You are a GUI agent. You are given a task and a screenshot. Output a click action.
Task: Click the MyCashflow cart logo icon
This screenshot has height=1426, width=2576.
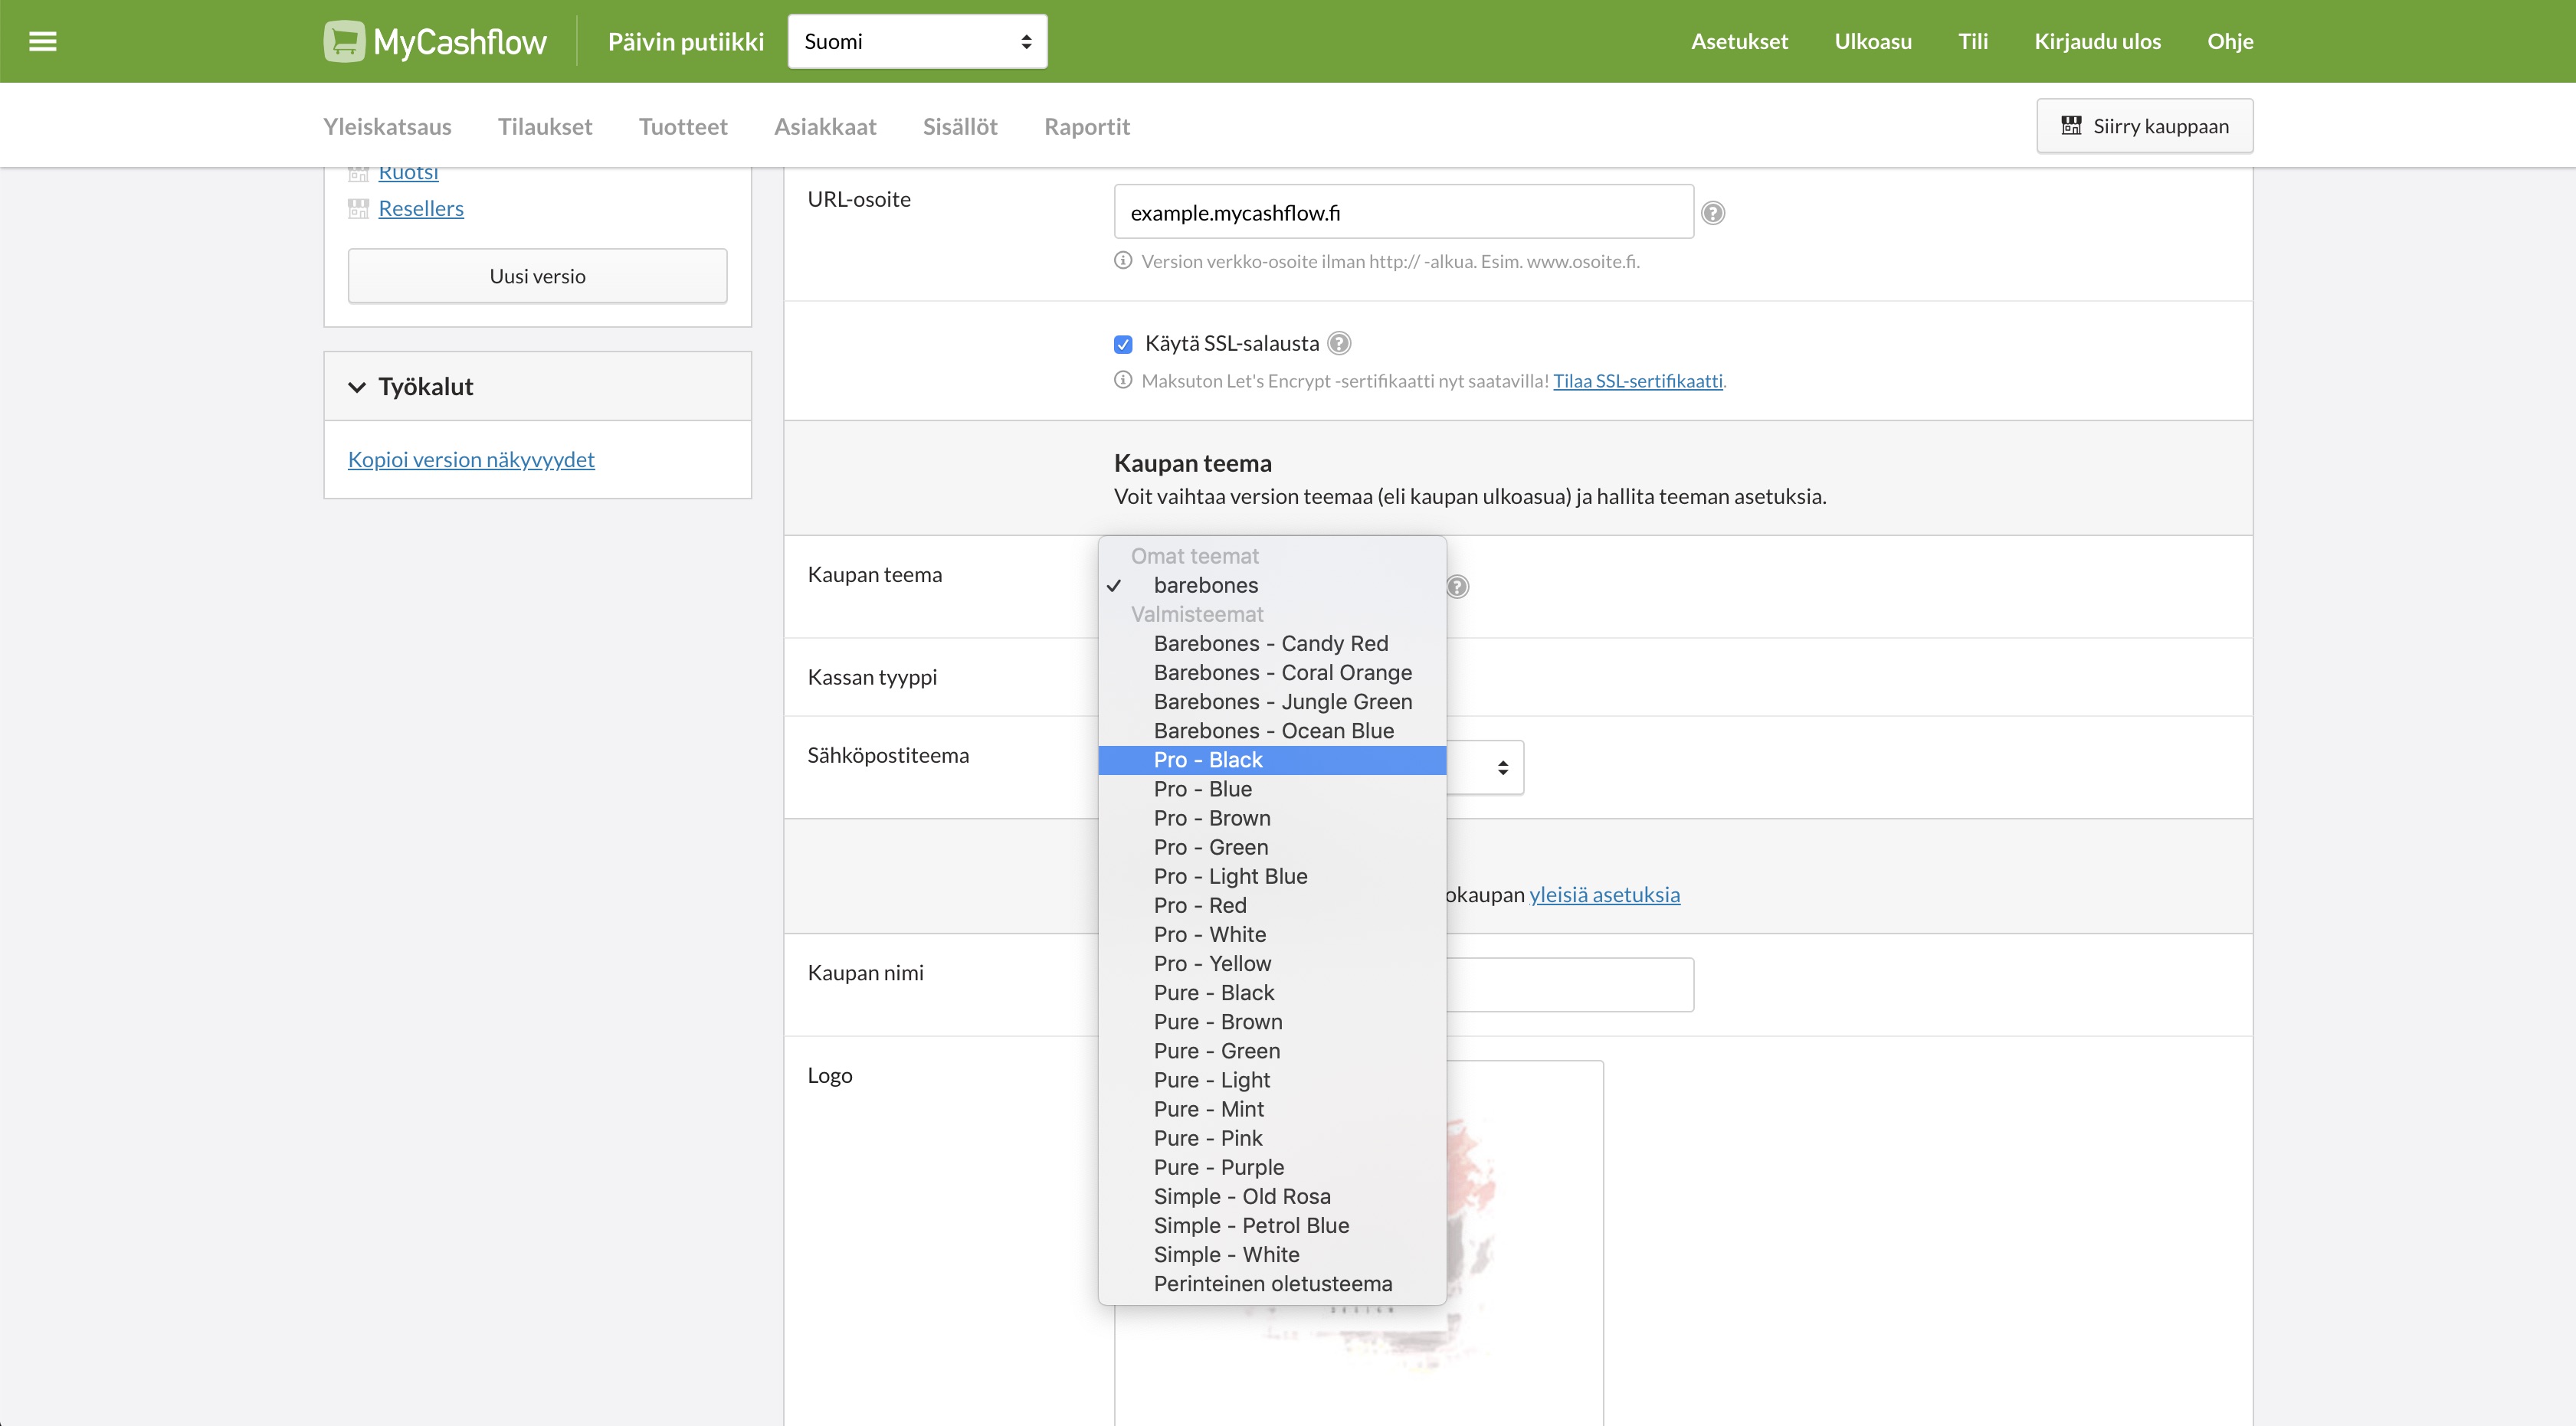pyautogui.click(x=344, y=41)
